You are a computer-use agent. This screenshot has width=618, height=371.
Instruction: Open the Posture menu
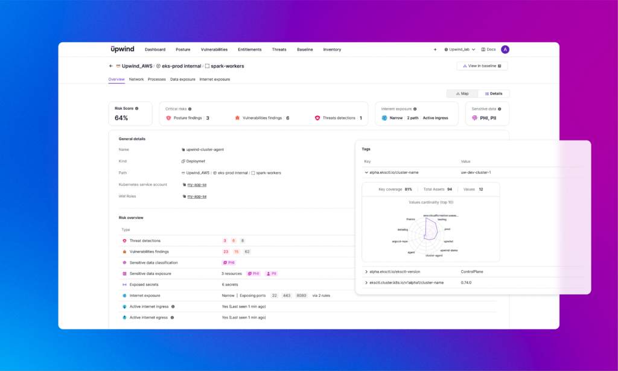click(183, 49)
